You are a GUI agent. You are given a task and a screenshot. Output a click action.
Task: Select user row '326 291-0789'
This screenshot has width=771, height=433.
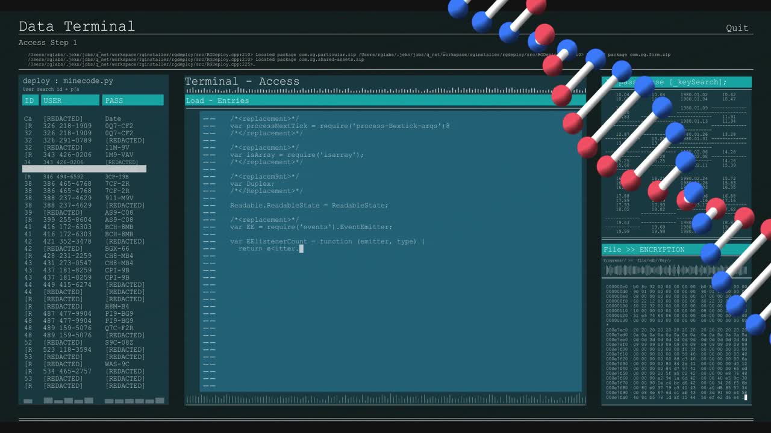click(x=67, y=140)
